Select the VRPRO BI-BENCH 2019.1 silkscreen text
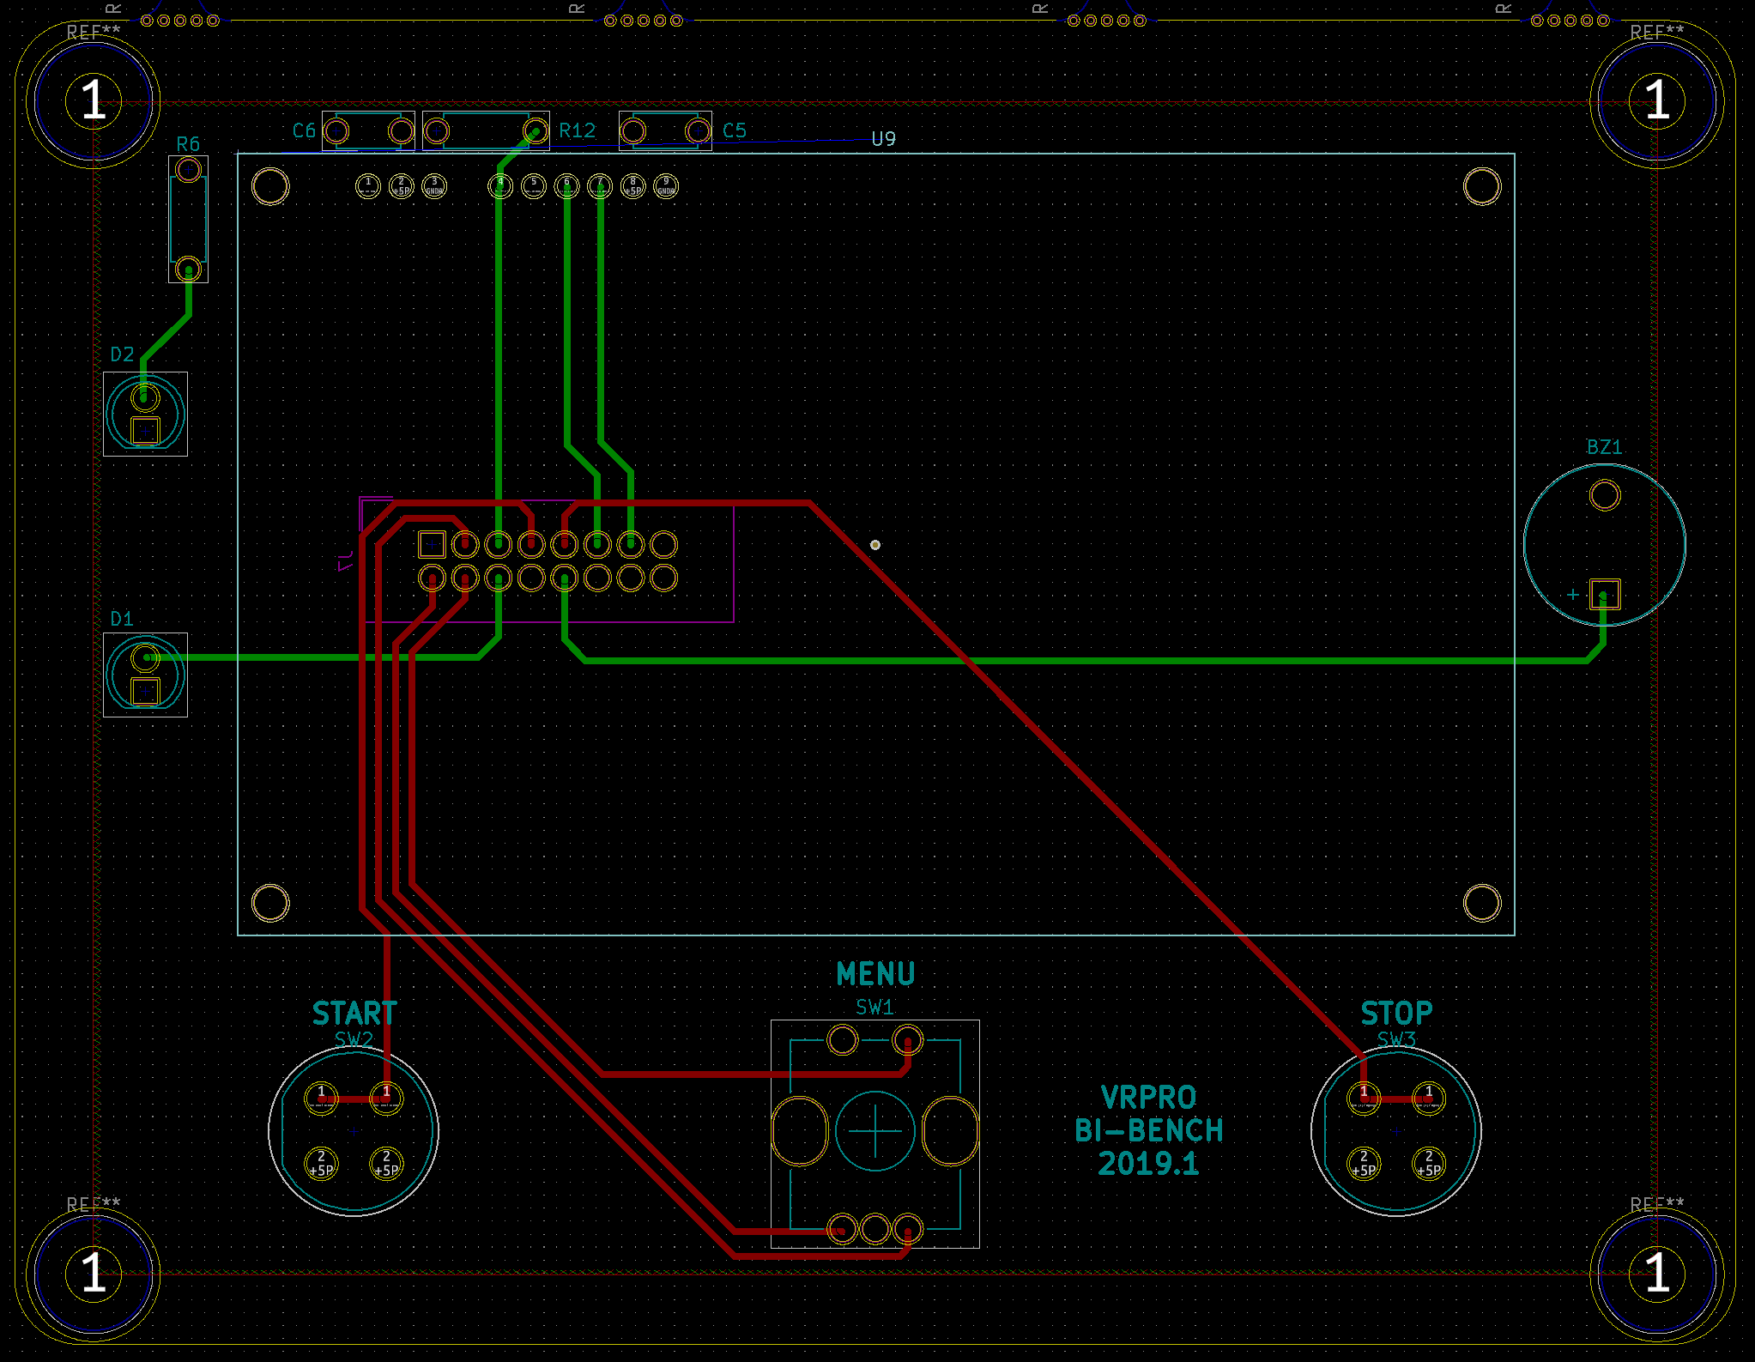 1148,1130
